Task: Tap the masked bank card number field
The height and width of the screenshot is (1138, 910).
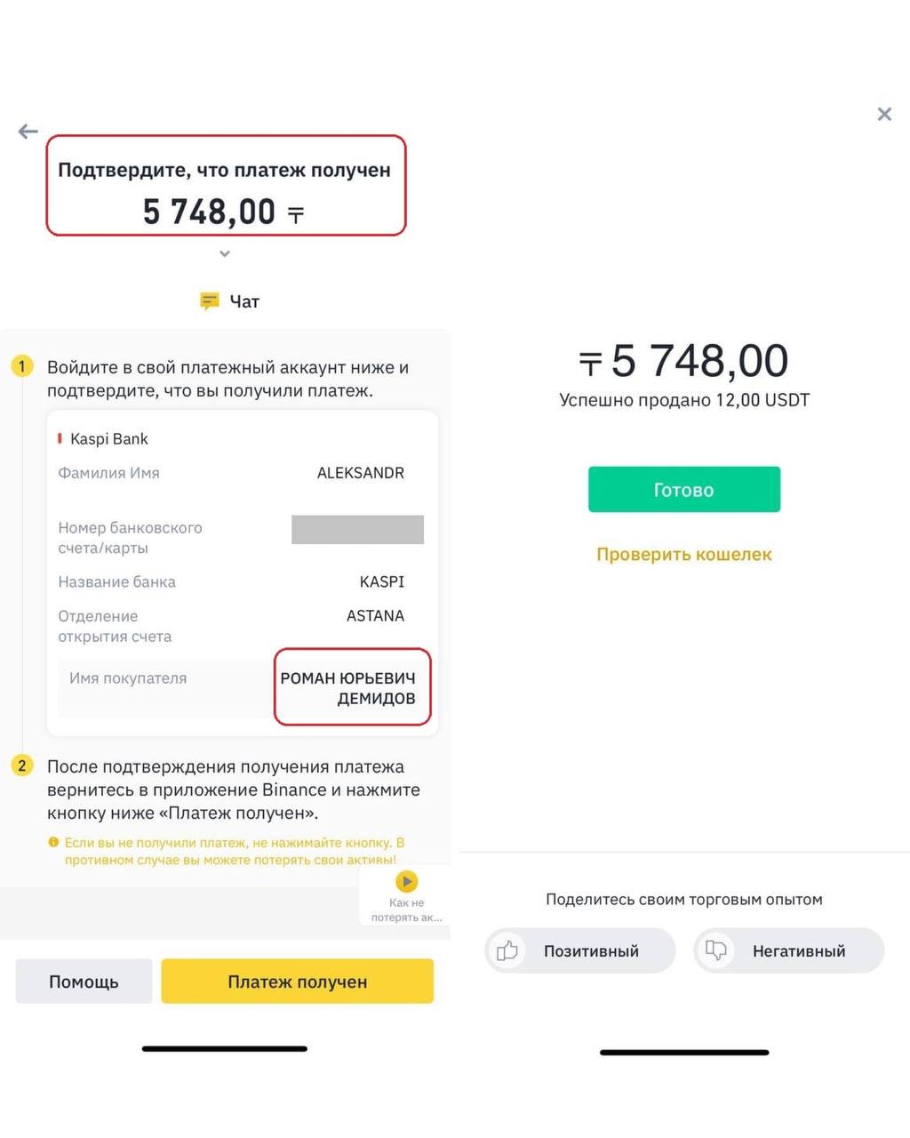Action: click(x=357, y=529)
